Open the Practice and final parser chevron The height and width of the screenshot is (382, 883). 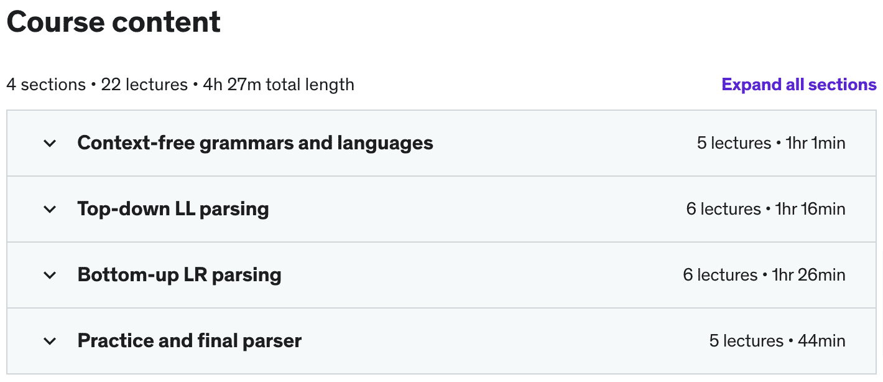tap(50, 341)
